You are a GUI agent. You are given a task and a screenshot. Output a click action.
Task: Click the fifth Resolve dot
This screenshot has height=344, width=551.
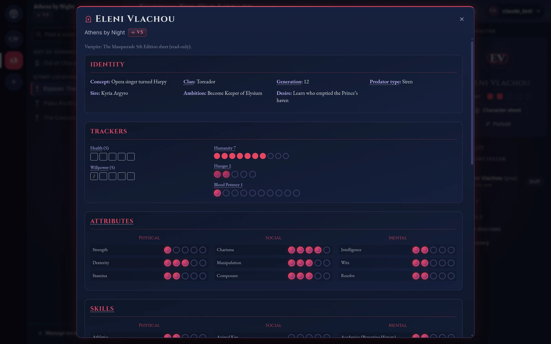click(451, 276)
